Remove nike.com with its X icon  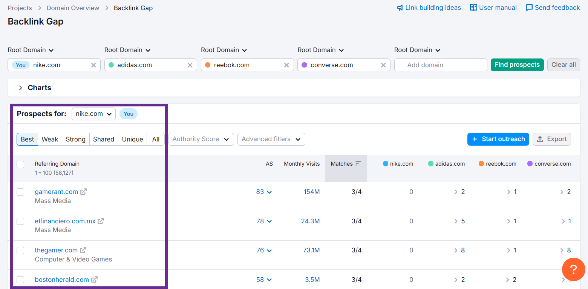point(93,65)
